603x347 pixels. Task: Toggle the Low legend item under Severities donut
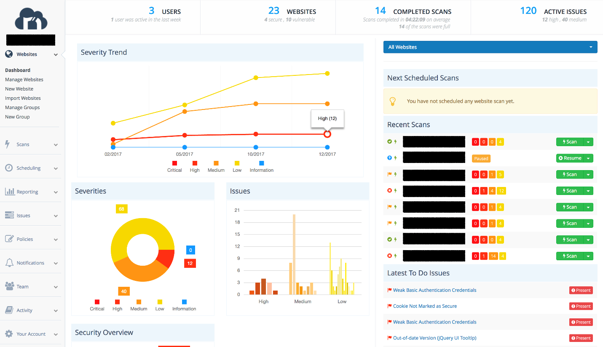(x=160, y=305)
